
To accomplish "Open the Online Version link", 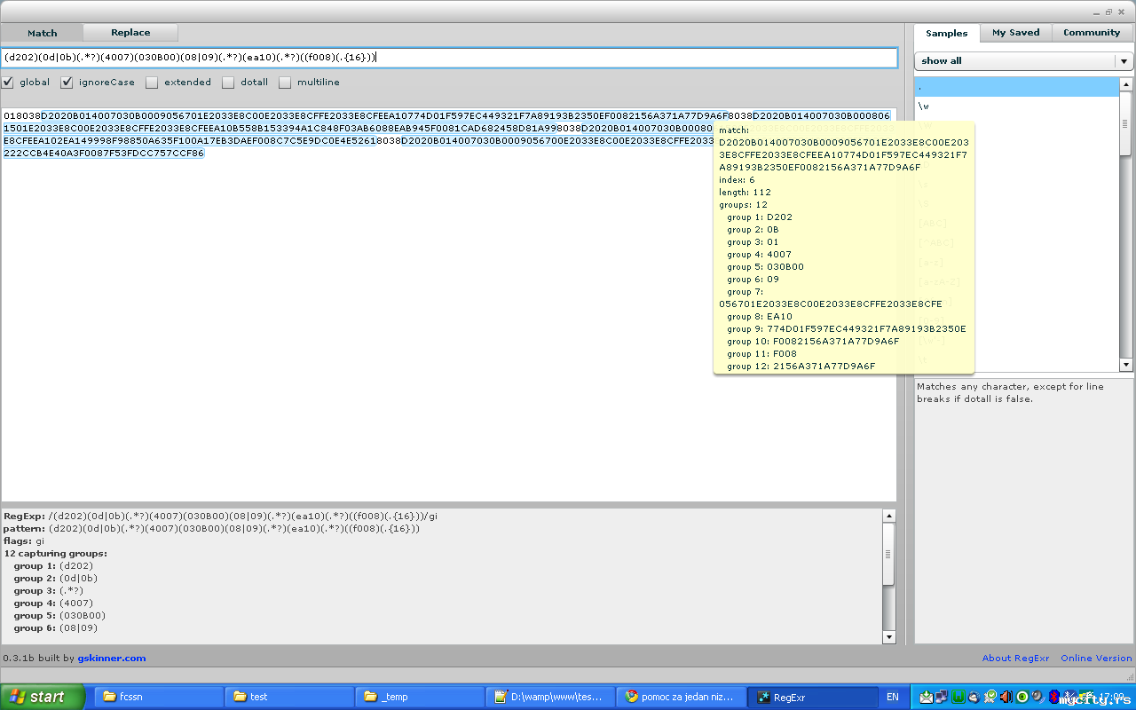I will [1096, 659].
